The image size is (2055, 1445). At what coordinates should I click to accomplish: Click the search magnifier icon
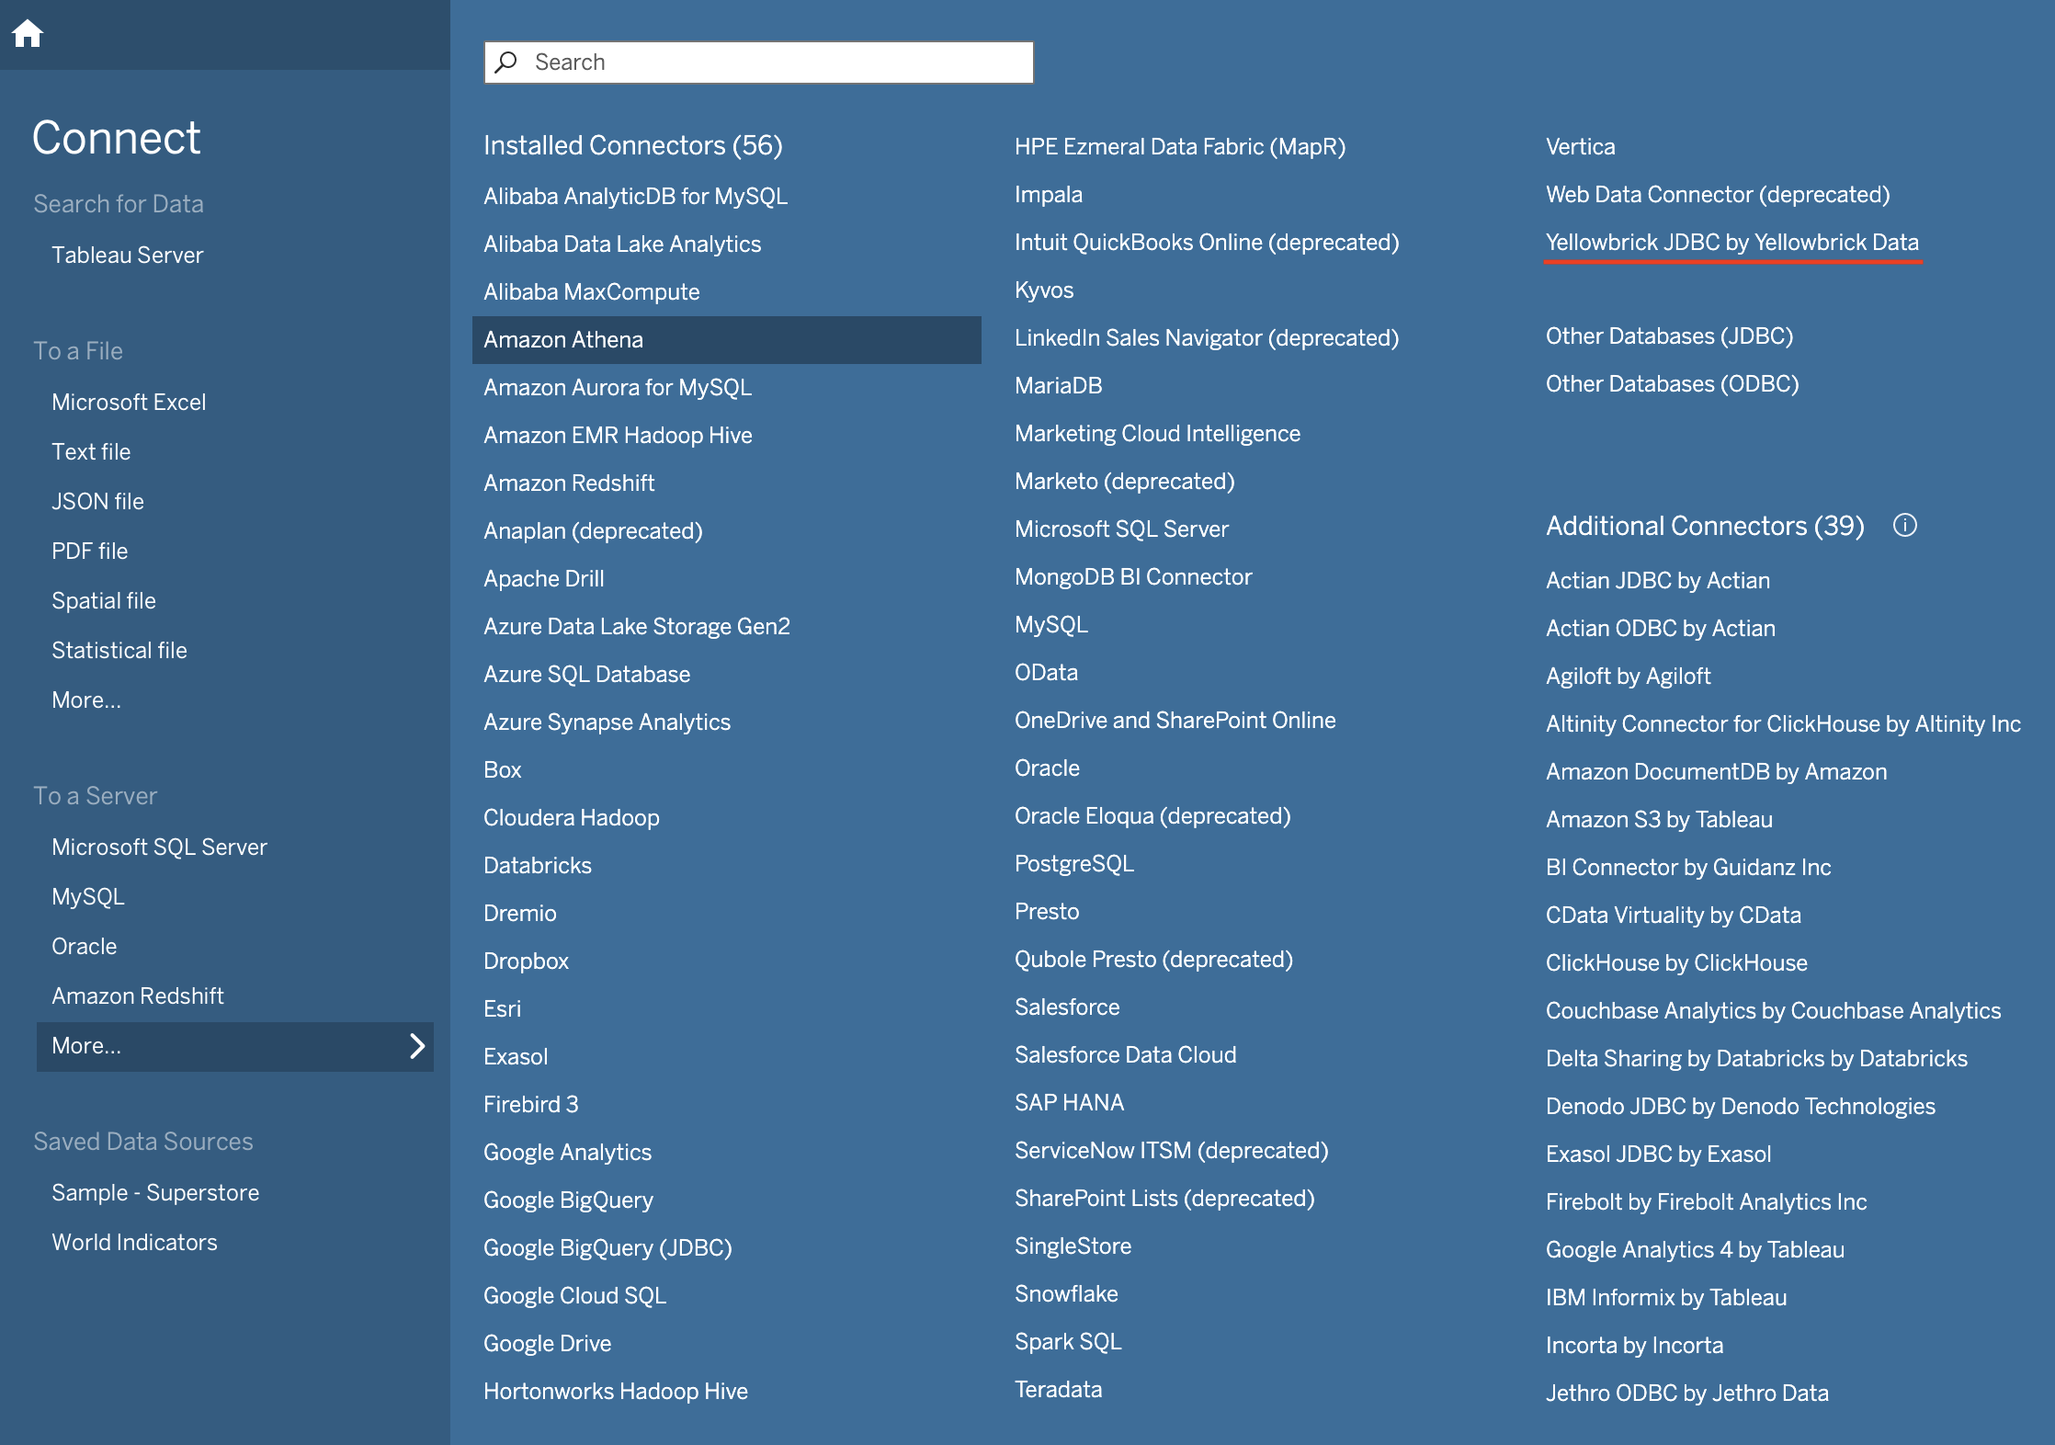coord(505,63)
